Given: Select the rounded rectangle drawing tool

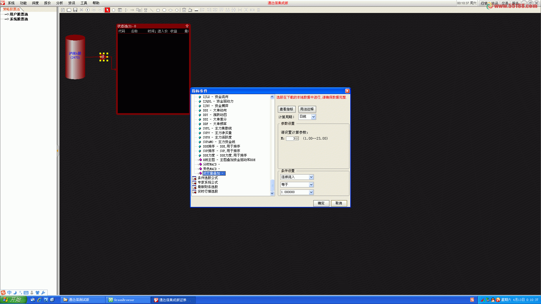Looking at the screenshot, I should click(164, 10).
